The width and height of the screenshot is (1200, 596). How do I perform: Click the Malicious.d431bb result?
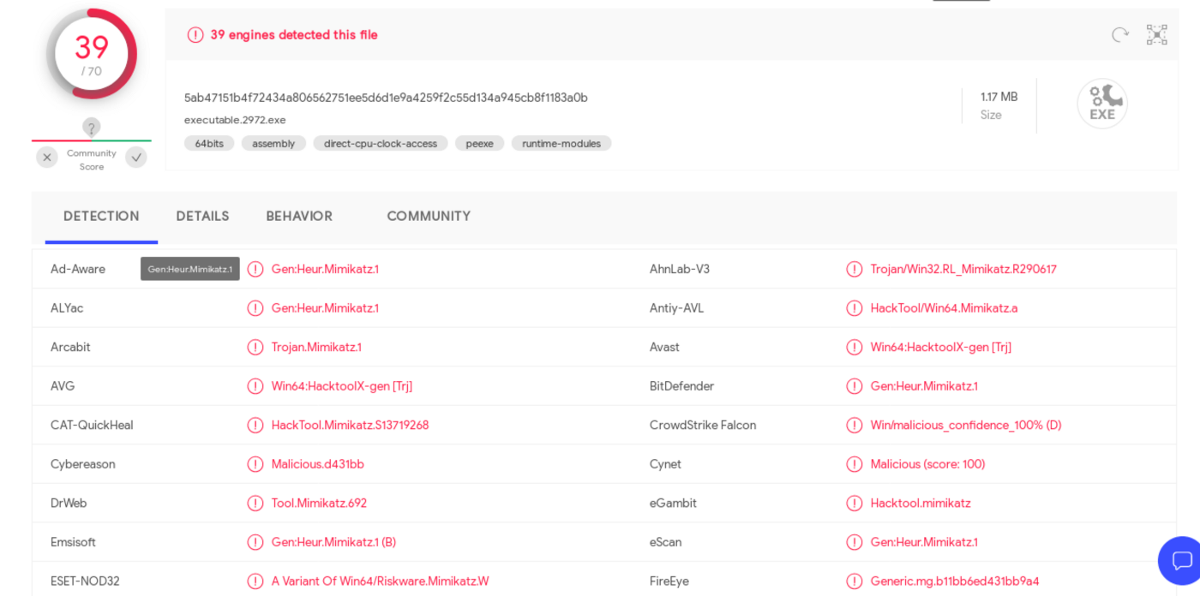(318, 464)
